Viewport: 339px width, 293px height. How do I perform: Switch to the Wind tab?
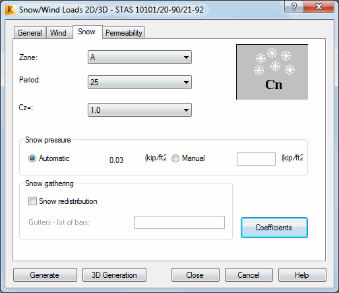click(58, 33)
